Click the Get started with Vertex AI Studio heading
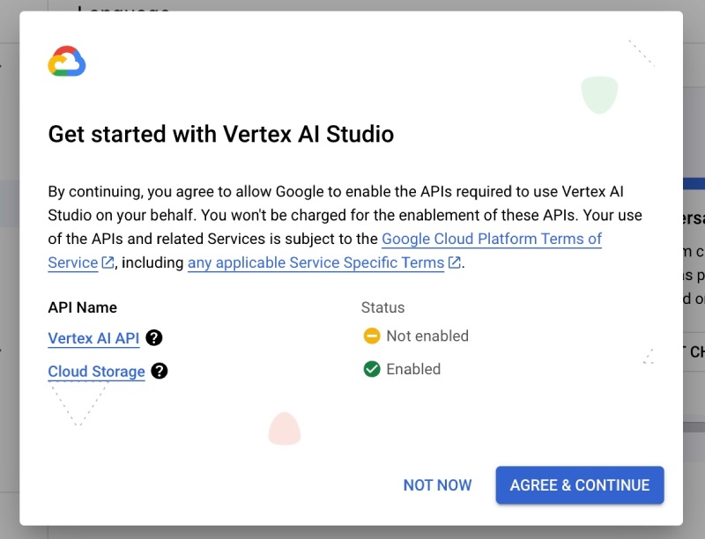 (x=221, y=135)
